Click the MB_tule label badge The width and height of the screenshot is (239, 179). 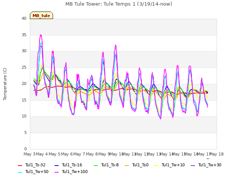(x=41, y=15)
